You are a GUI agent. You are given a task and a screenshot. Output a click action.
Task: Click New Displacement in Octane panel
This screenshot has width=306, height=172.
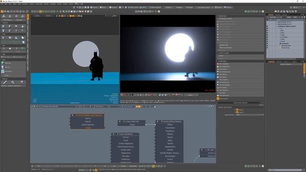coord(240,66)
